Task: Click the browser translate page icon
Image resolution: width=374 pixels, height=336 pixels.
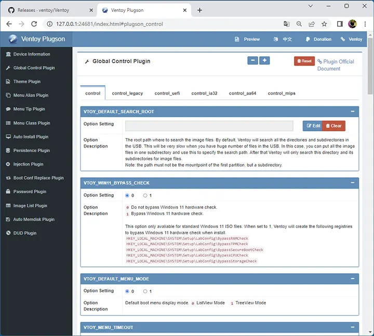Action: pyautogui.click(x=286, y=24)
